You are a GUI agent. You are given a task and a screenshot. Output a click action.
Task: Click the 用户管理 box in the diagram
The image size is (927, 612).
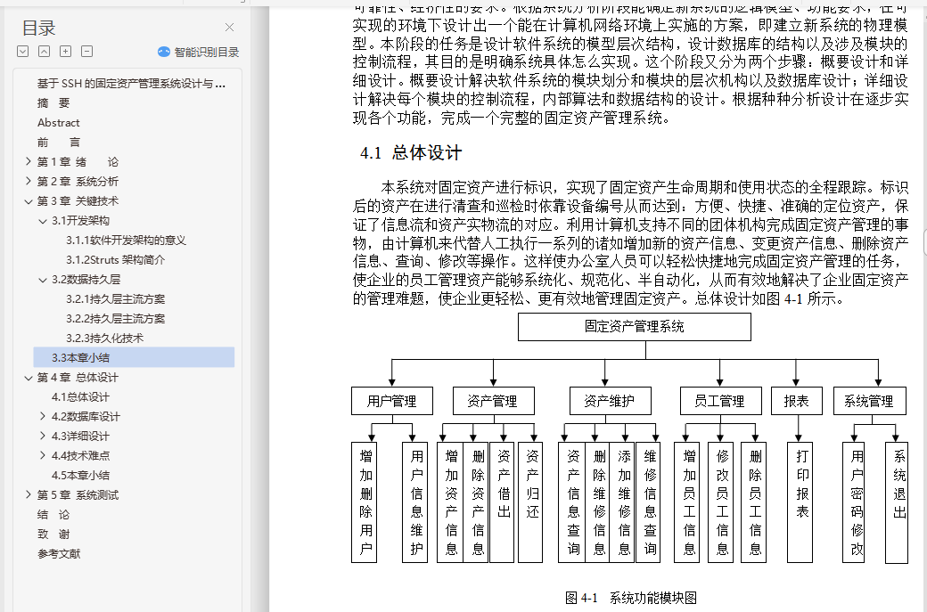click(392, 401)
